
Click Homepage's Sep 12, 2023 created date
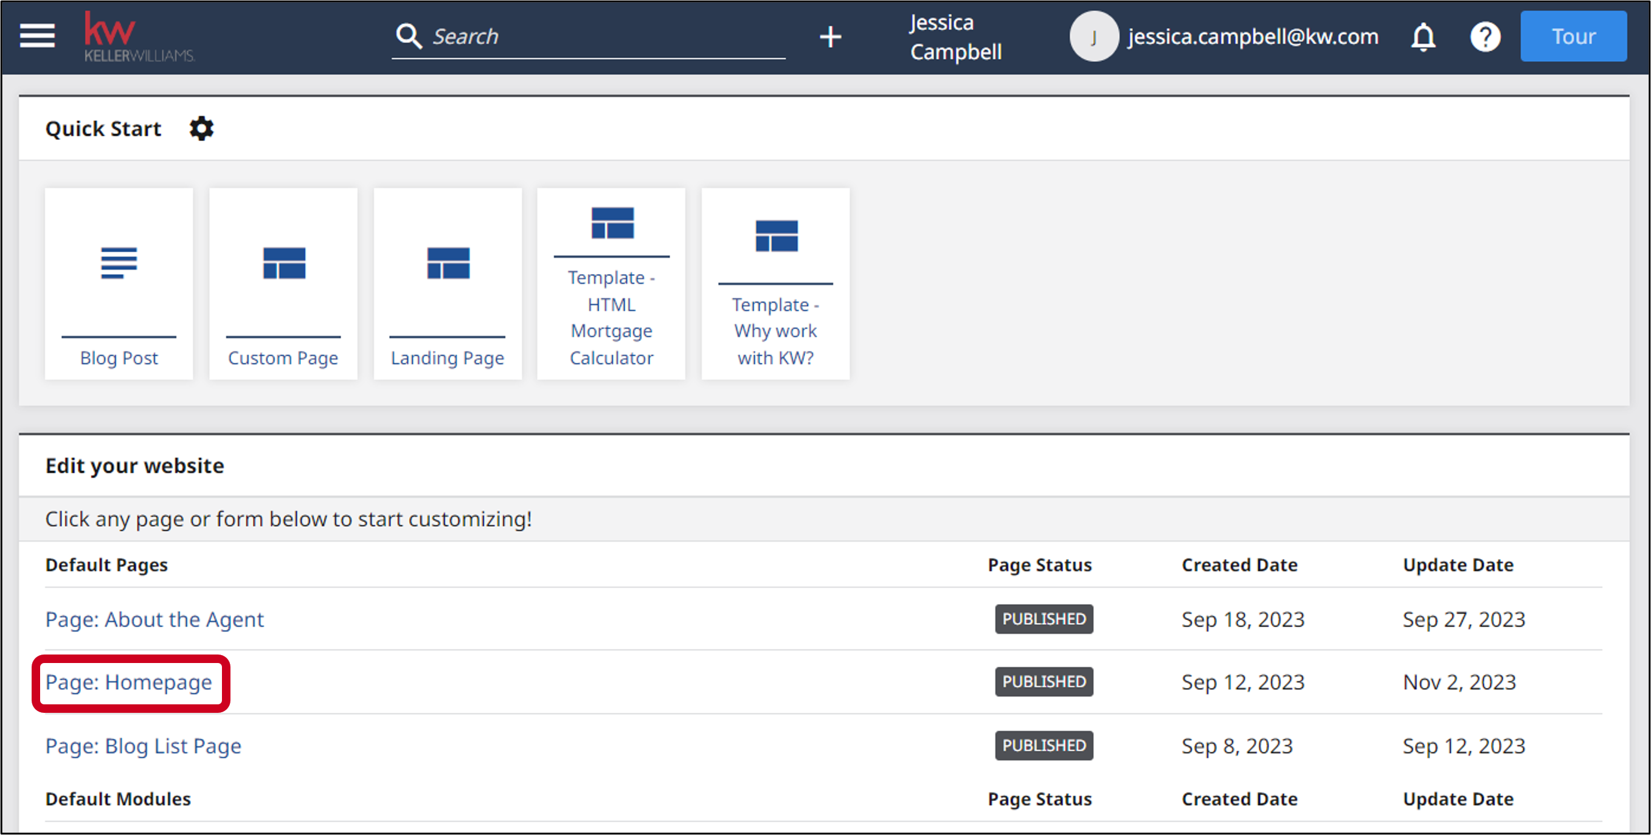[1243, 682]
